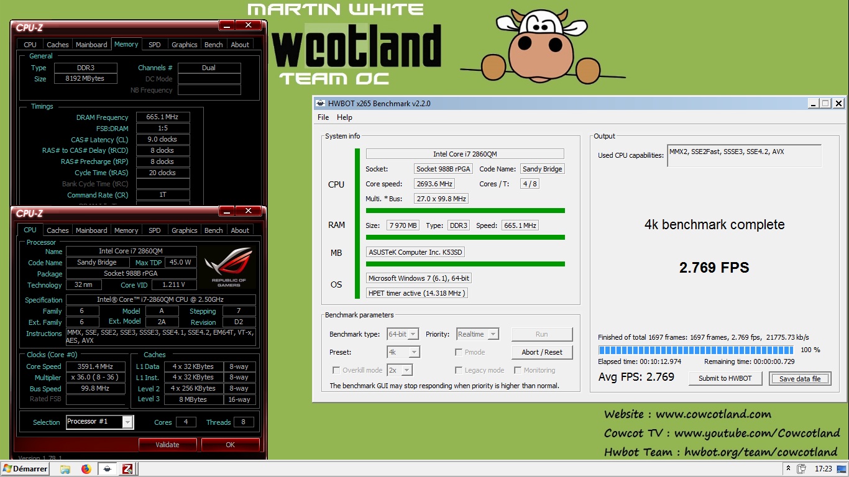849x477 pixels.
Task: Close the HWBOT x265 Benchmark window
Action: click(838, 104)
